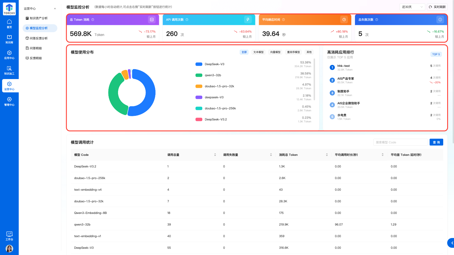Sort table by 调用总量 column
Image resolution: width=454 pixels, height=255 pixels.
click(215, 155)
